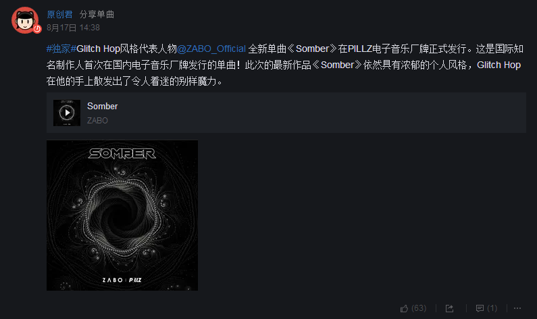Click an empty area of the Somber song card
Screen dimensions: 537x319
[308, 113]
